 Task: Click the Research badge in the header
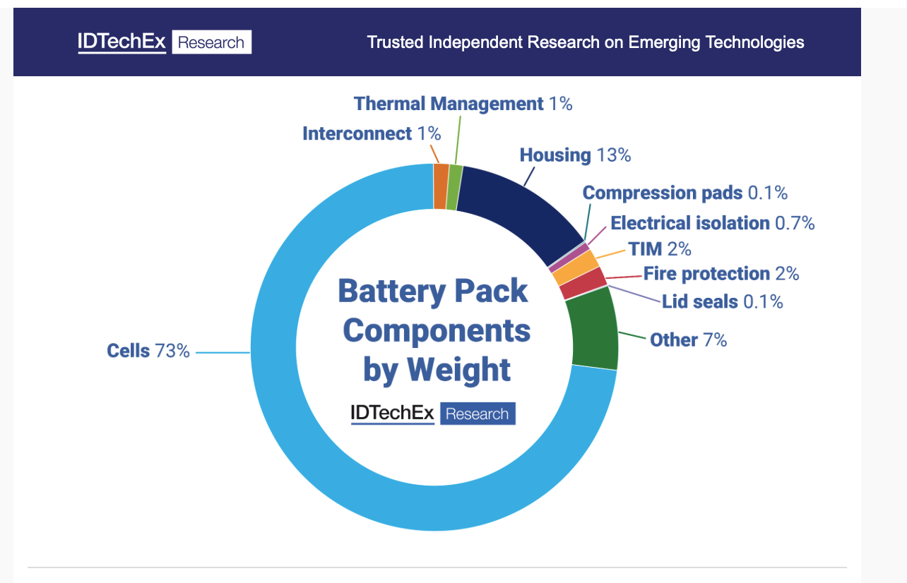(x=211, y=42)
